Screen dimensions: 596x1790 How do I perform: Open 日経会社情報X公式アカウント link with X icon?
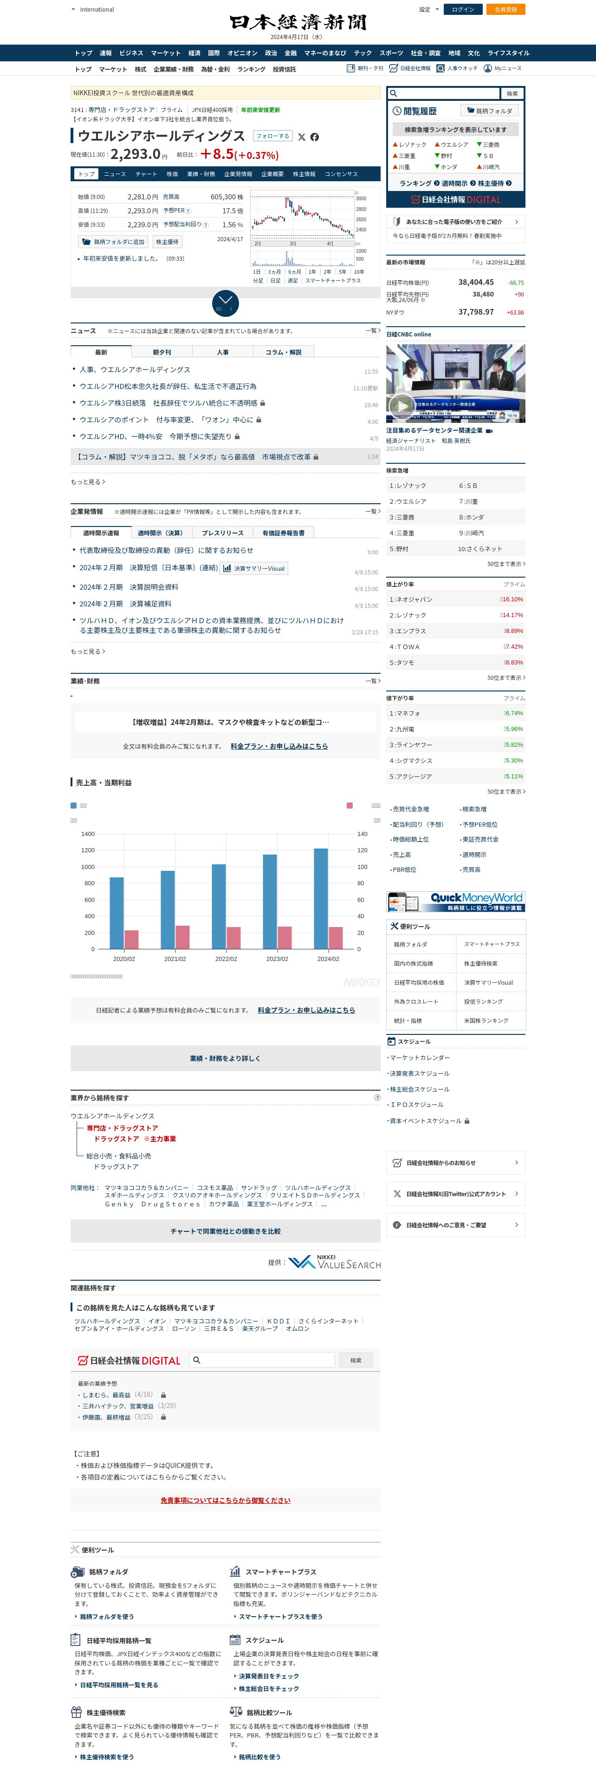(x=456, y=1194)
